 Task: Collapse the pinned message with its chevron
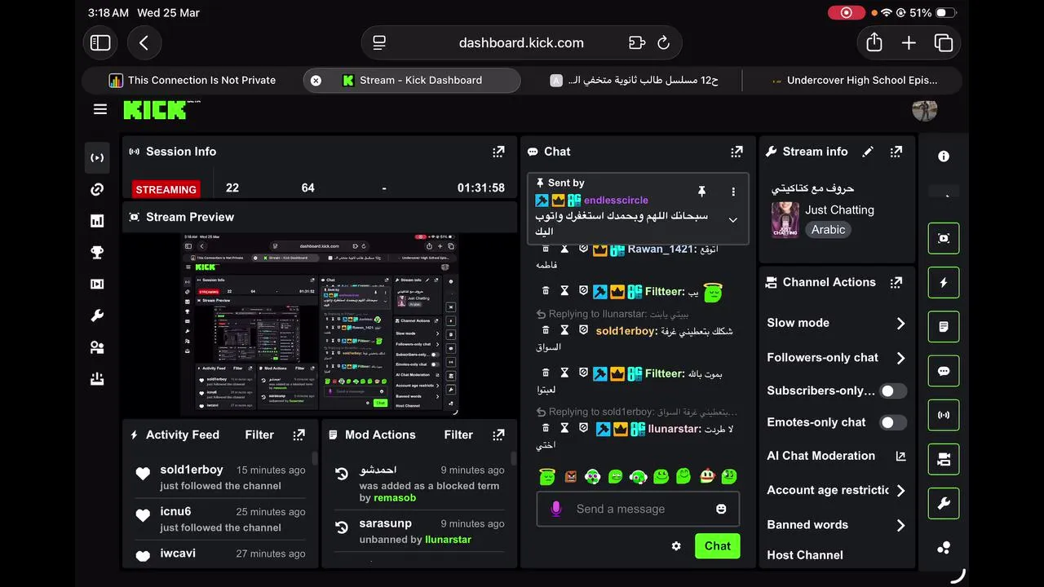(x=732, y=220)
